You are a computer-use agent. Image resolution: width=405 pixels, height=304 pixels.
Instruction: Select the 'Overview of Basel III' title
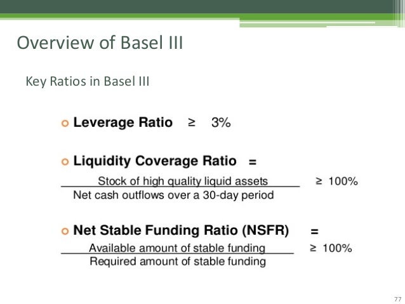100,43
